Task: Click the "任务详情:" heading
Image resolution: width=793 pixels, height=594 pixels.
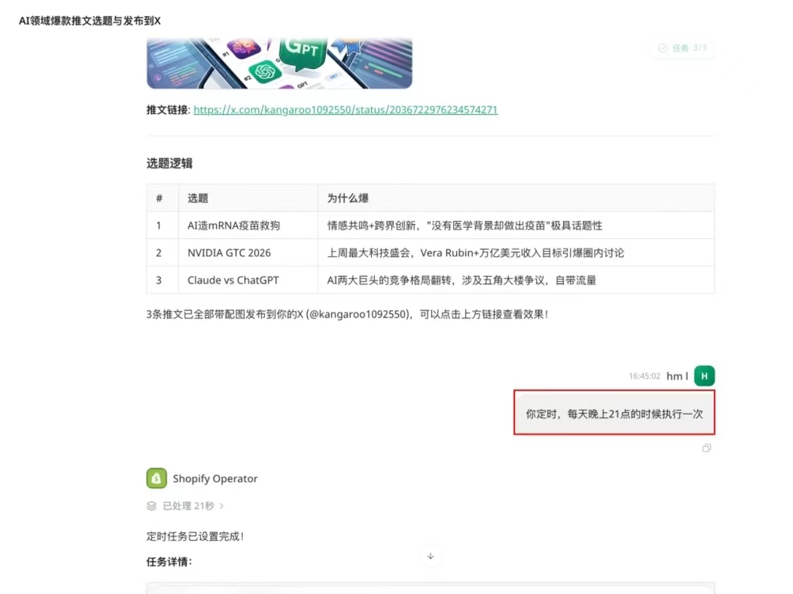Action: pyautogui.click(x=170, y=561)
